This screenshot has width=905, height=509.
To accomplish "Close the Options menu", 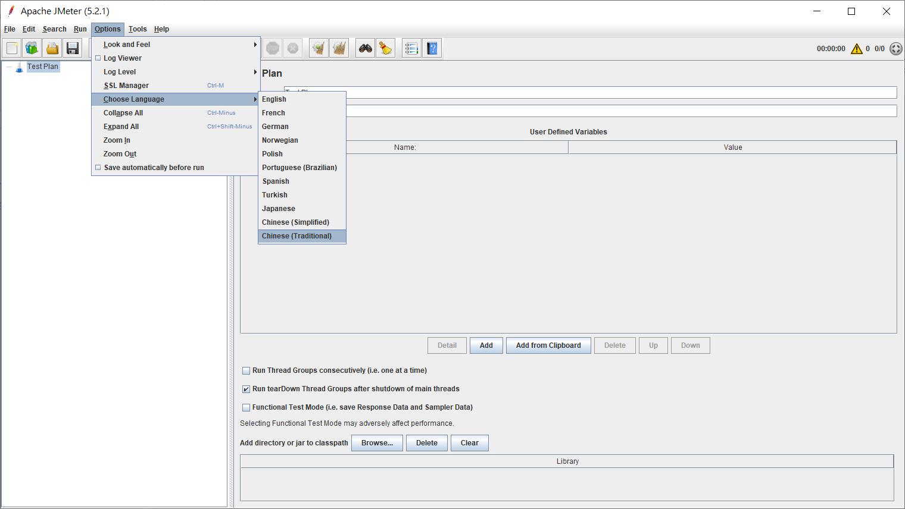I will pyautogui.click(x=108, y=29).
